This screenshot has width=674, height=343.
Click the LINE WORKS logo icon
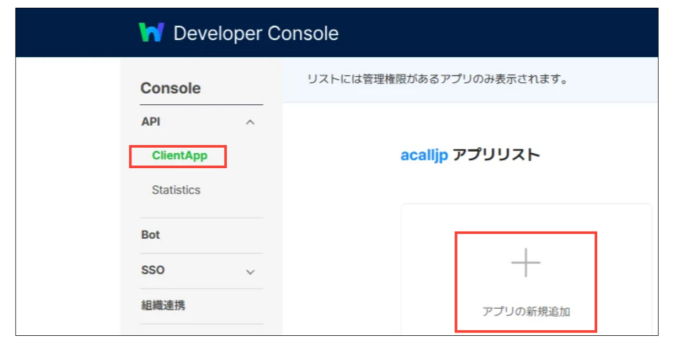(x=153, y=33)
